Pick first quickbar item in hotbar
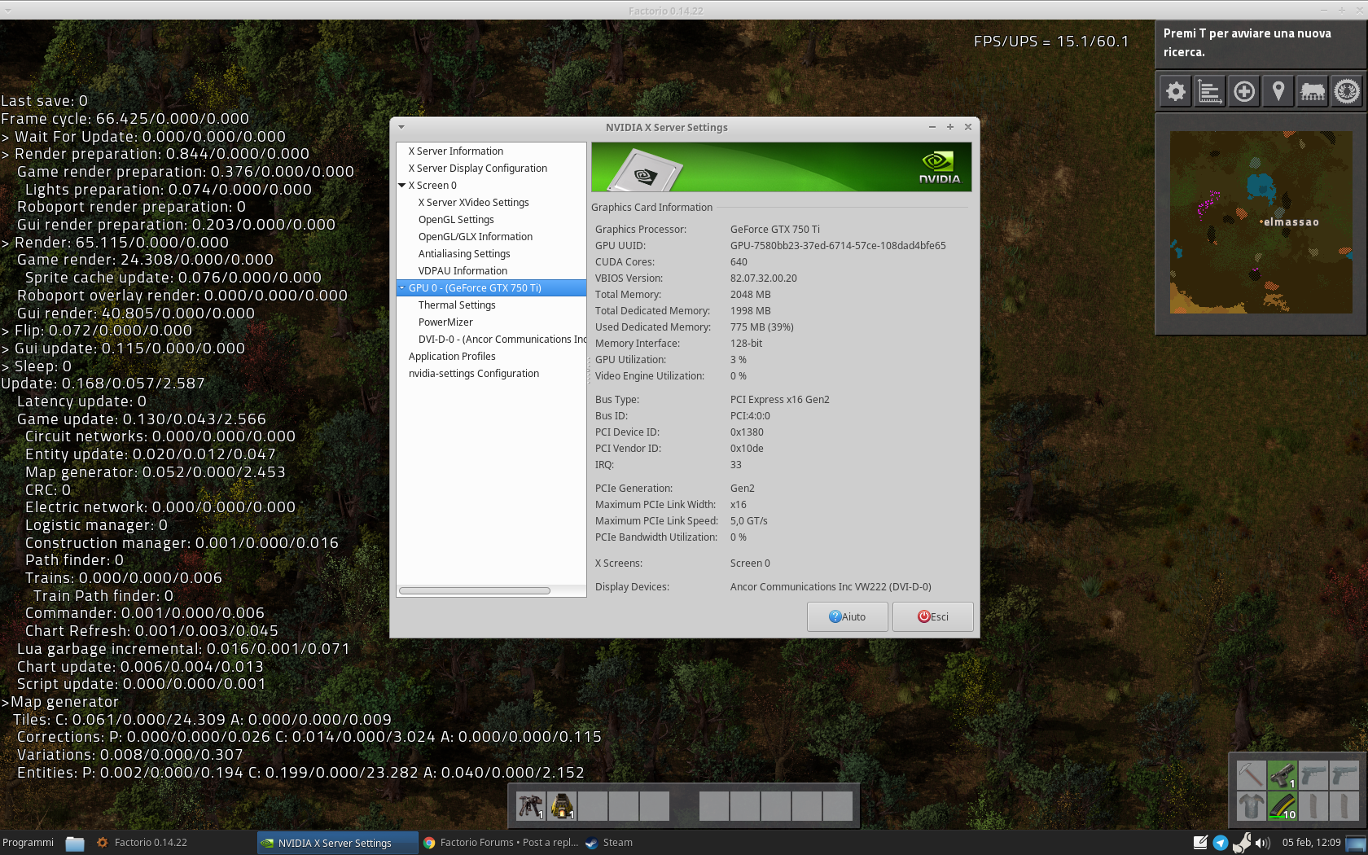Viewport: 1368px width, 855px height. point(531,806)
